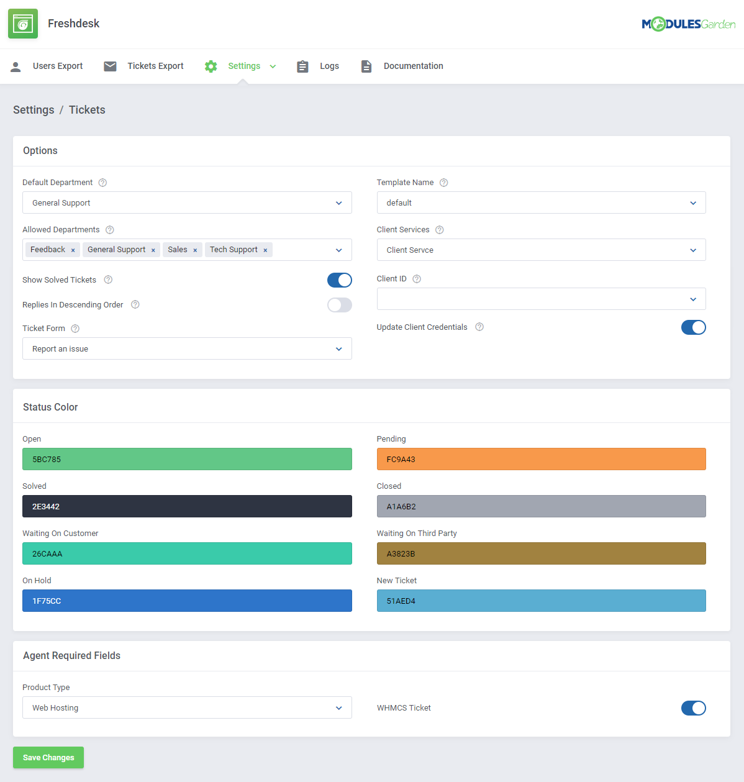Open the Ticket Form dropdown
Image resolution: width=744 pixels, height=782 pixels.
[187, 348]
